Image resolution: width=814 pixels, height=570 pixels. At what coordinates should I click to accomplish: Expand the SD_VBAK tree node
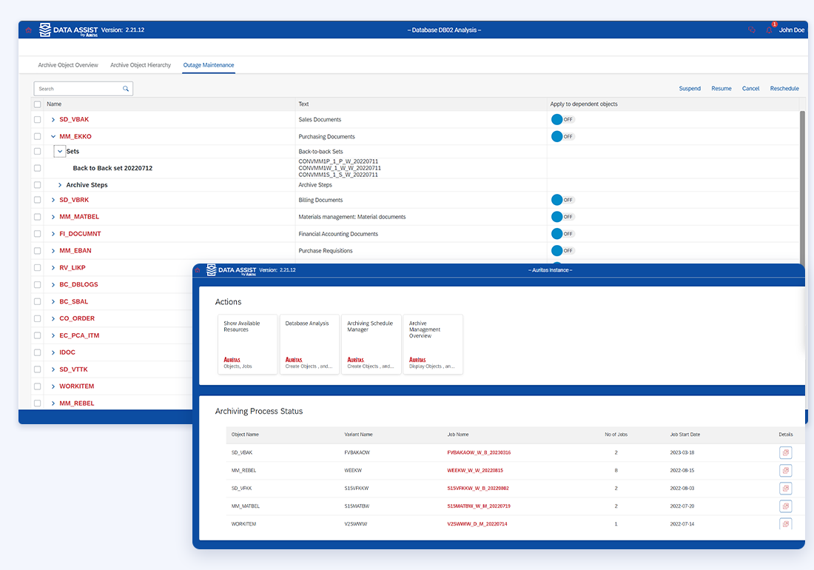(53, 119)
